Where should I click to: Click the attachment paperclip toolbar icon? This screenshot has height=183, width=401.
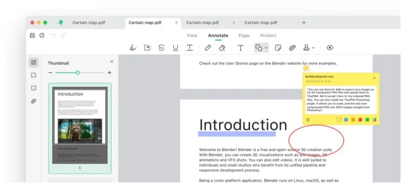(292, 48)
